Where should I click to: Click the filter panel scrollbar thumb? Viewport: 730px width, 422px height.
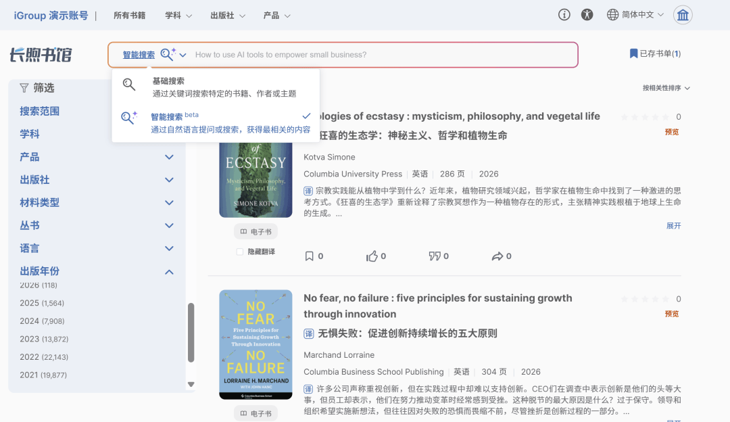(x=191, y=333)
